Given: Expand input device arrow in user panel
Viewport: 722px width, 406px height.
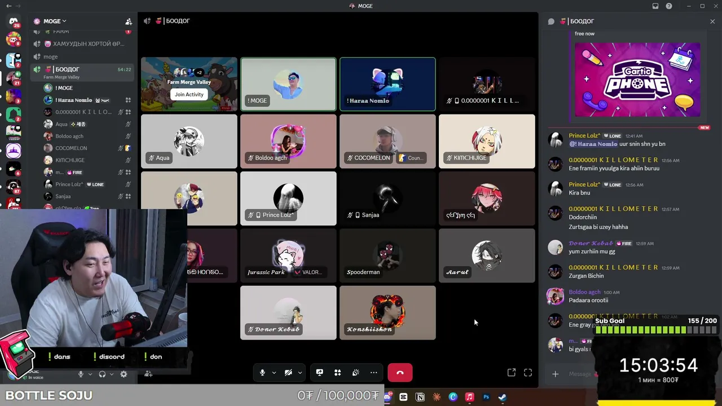Looking at the screenshot, I should [90, 374].
